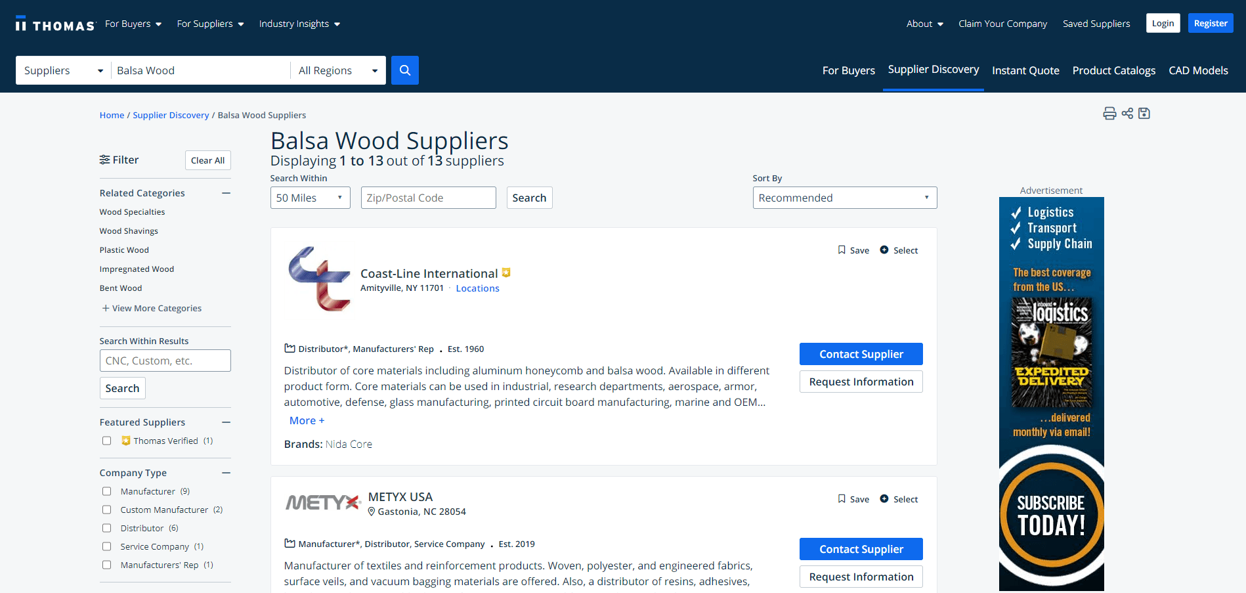Click plus icon beside View More Categories
This screenshot has width=1246, height=593.
click(x=106, y=308)
